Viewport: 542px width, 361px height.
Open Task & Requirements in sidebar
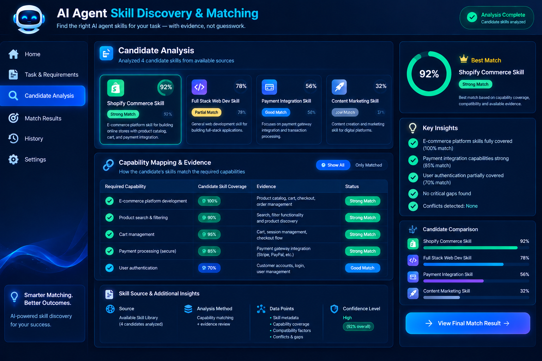pyautogui.click(x=43, y=74)
